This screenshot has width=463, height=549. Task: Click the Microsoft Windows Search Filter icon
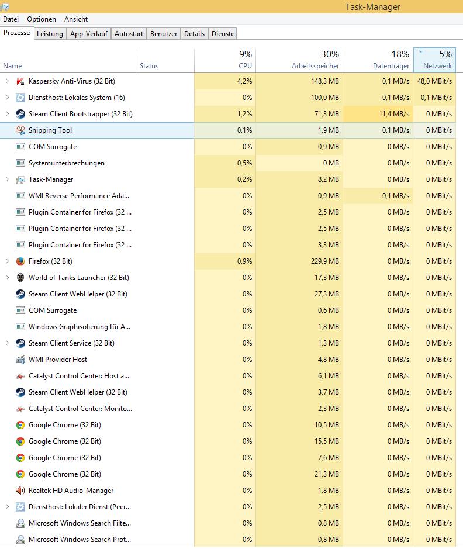pos(20,523)
